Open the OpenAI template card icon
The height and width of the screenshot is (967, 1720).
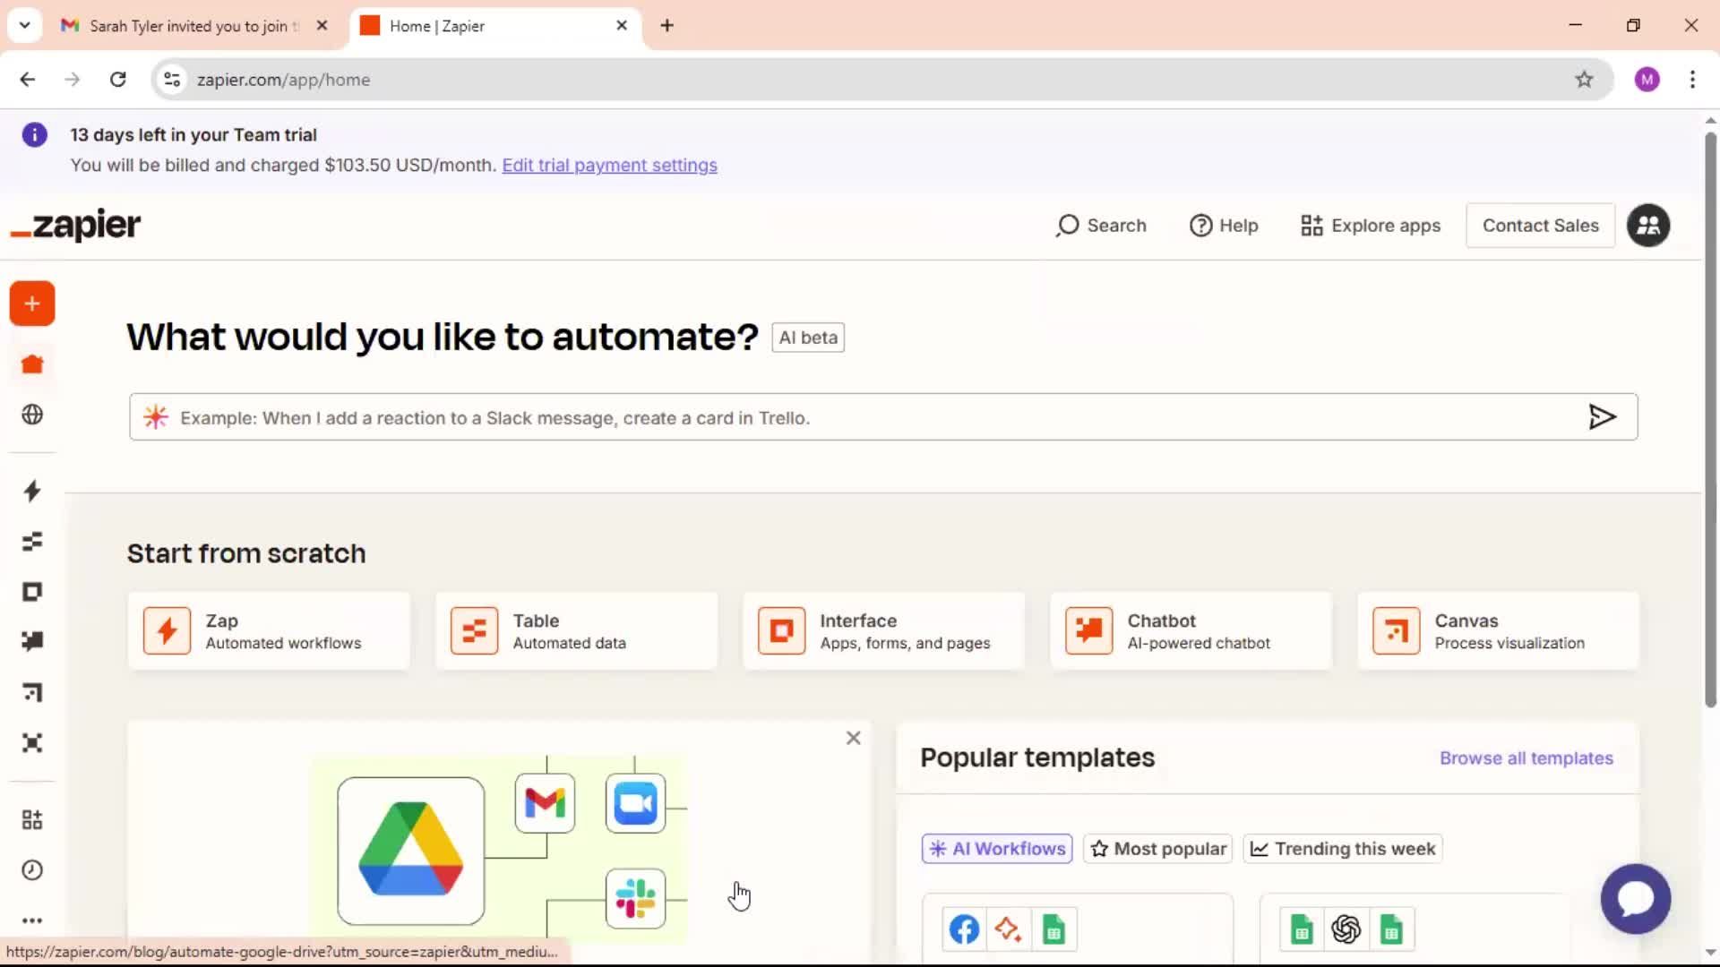(1346, 929)
